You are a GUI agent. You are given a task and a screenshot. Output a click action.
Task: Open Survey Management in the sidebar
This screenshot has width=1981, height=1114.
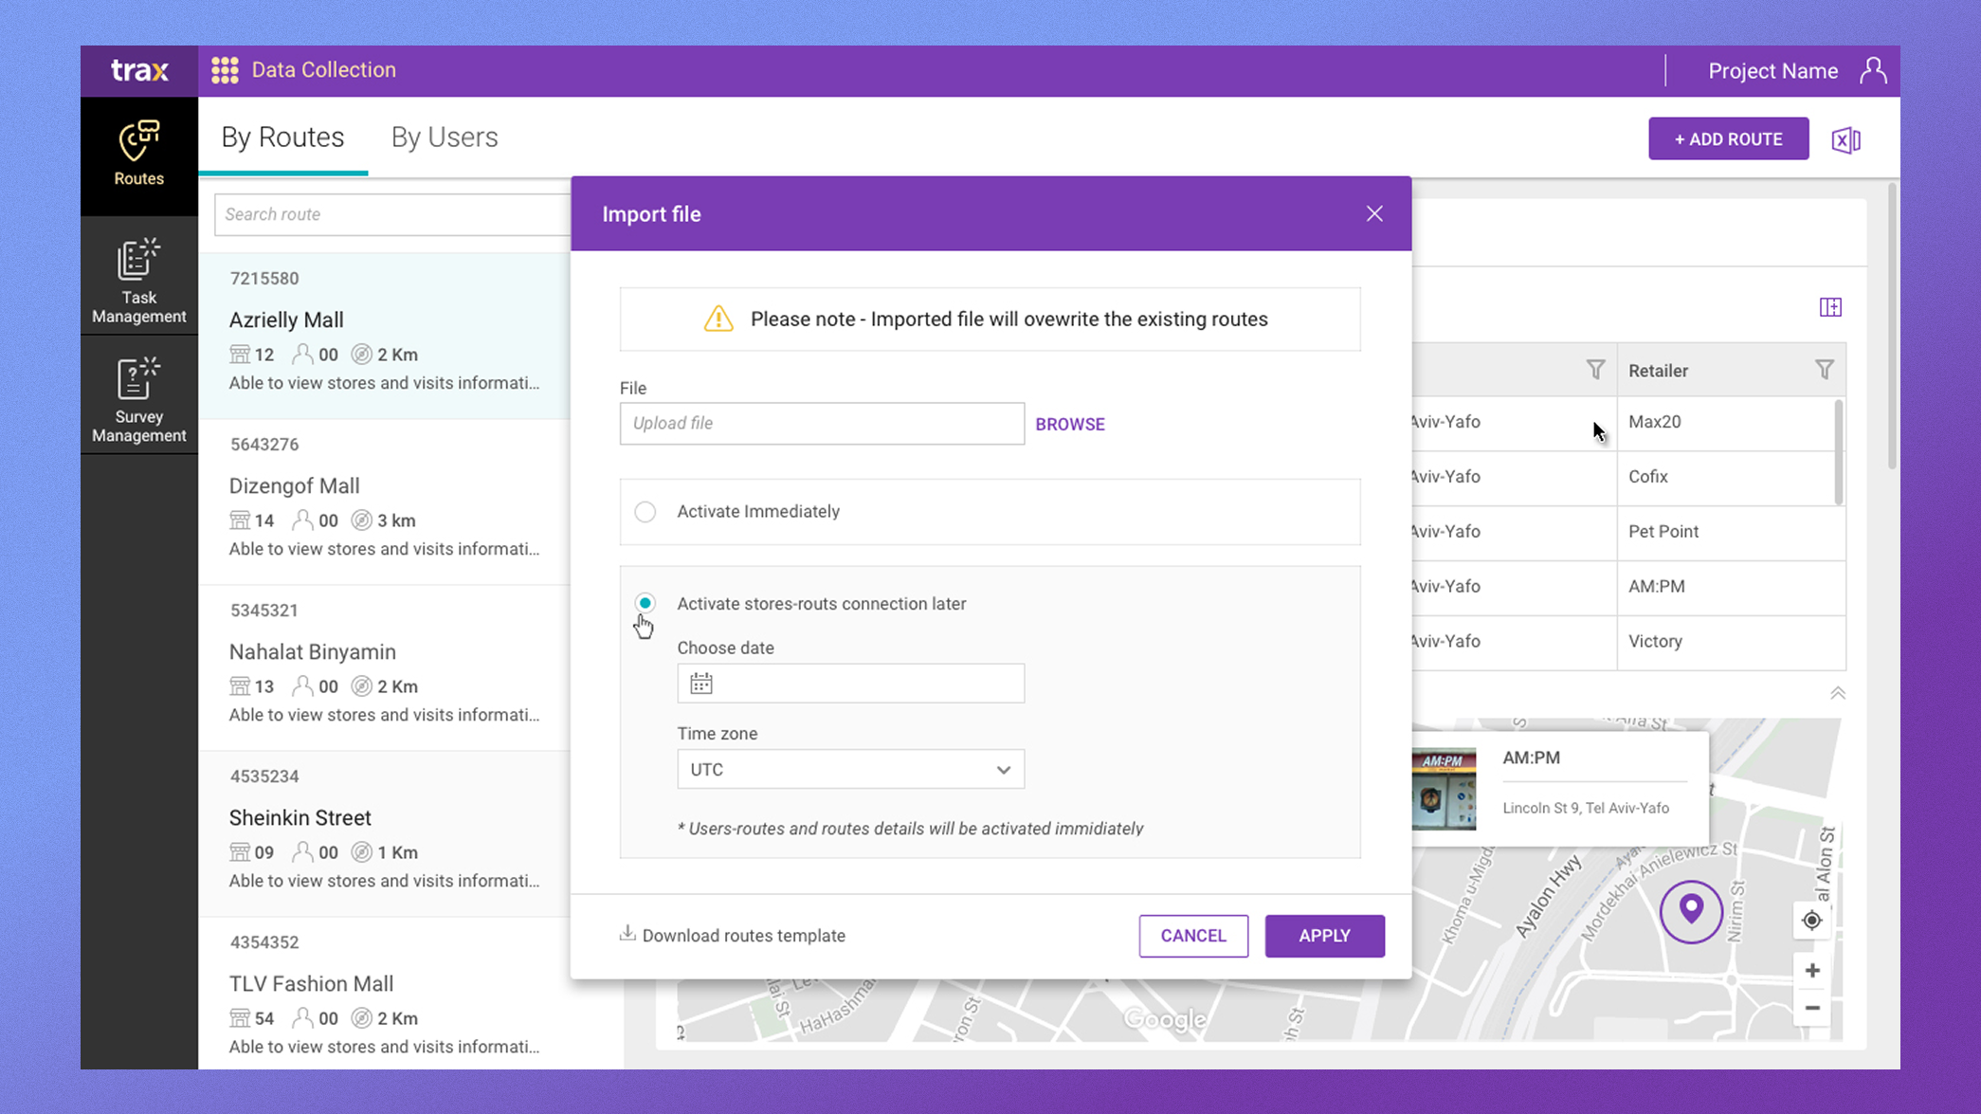click(x=138, y=400)
